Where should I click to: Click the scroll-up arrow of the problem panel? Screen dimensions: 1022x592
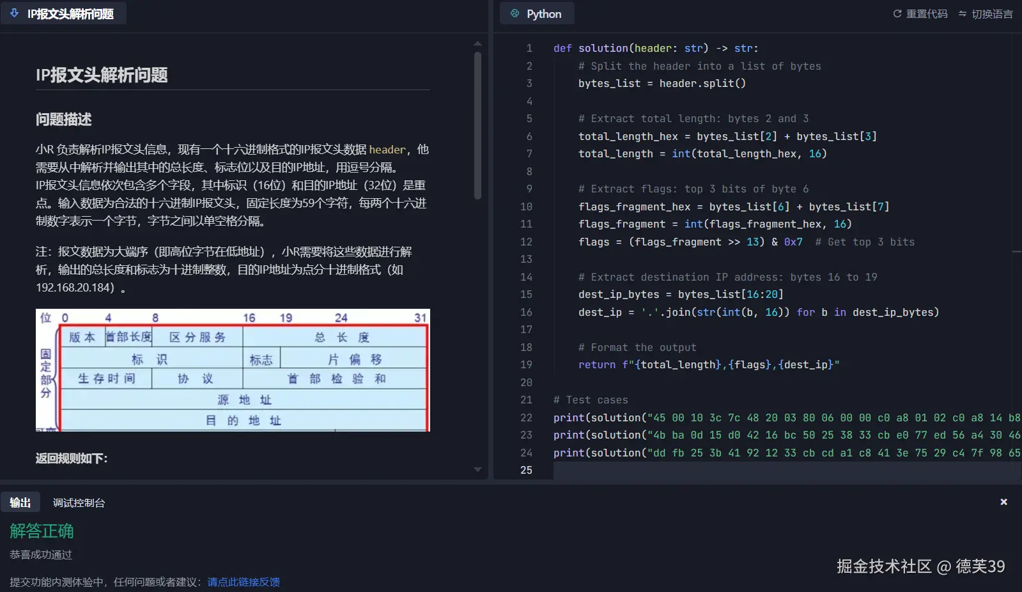tap(477, 43)
